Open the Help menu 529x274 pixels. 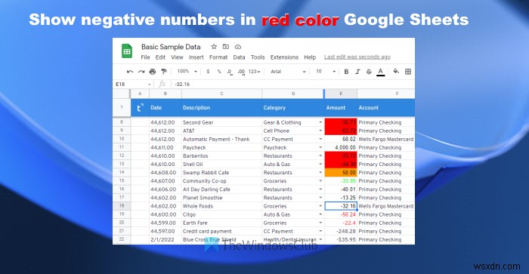tap(310, 57)
